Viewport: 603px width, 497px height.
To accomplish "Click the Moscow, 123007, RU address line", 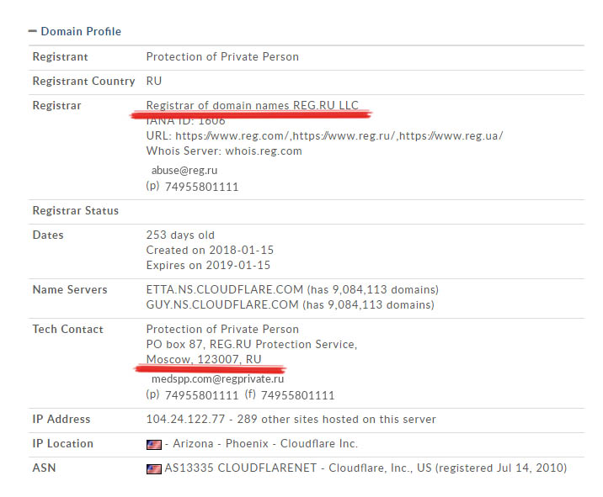I will click(203, 359).
